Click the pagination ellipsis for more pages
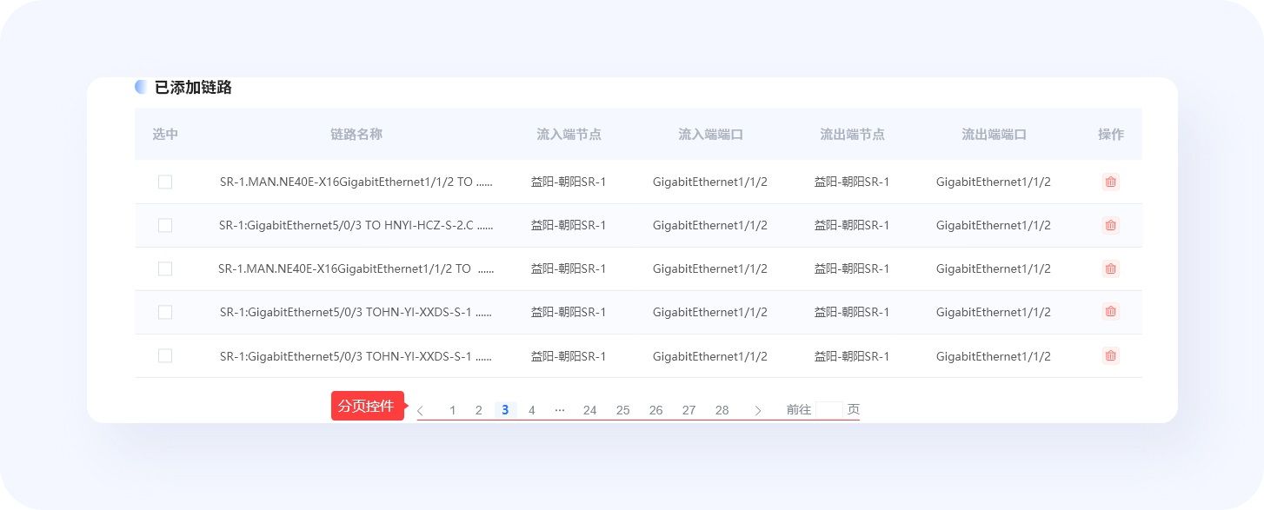Screen dimensions: 1264x510 [x=560, y=410]
